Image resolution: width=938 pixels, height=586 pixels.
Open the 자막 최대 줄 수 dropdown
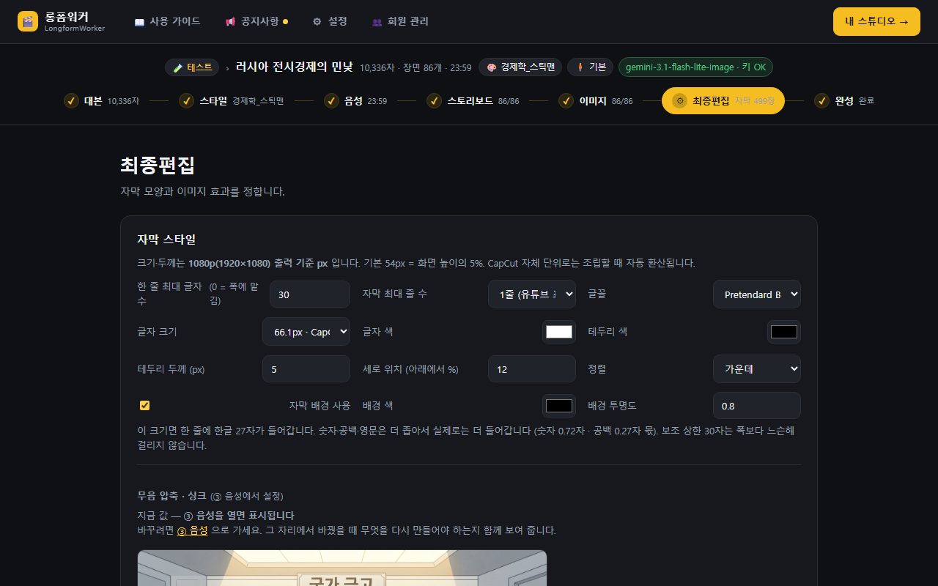click(532, 294)
